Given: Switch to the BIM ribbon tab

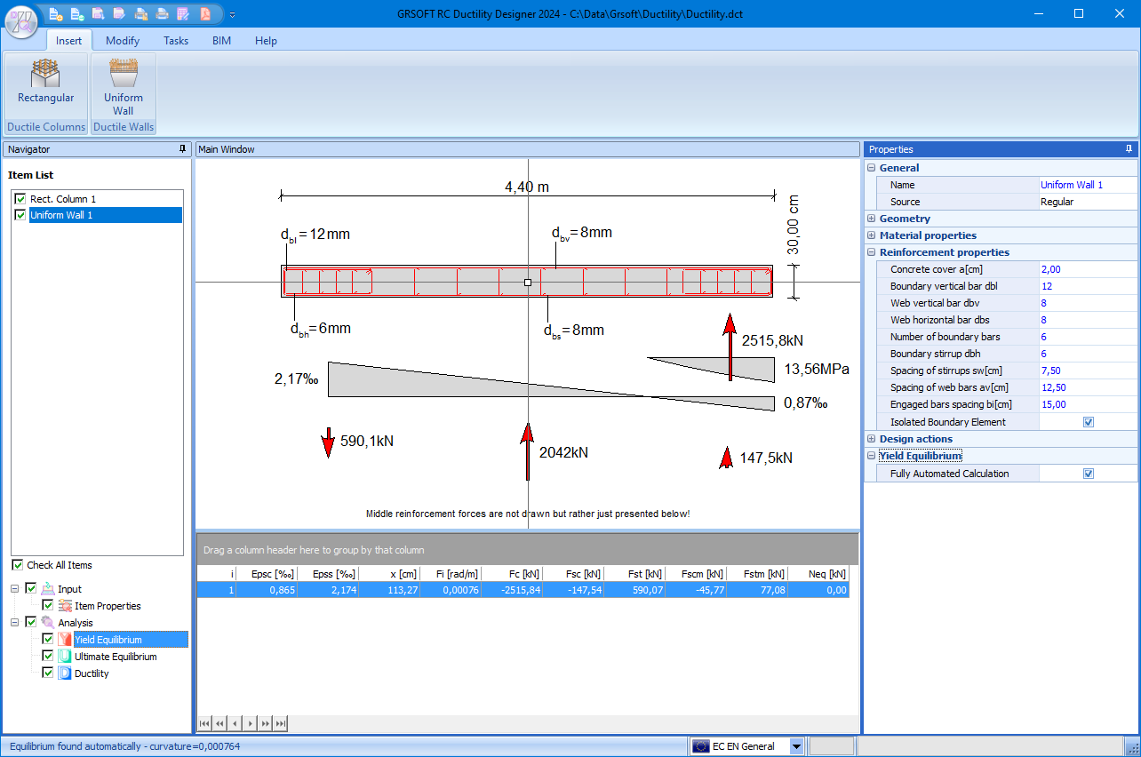Looking at the screenshot, I should 221,41.
